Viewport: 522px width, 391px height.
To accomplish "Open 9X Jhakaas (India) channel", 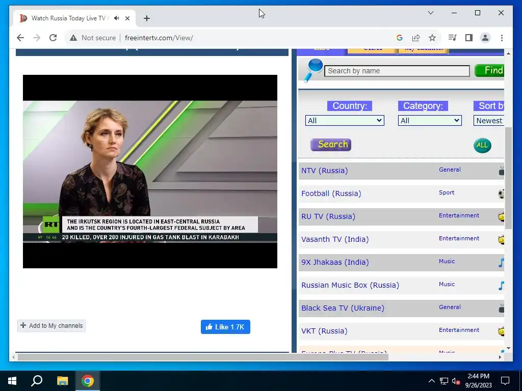I will [x=335, y=262].
